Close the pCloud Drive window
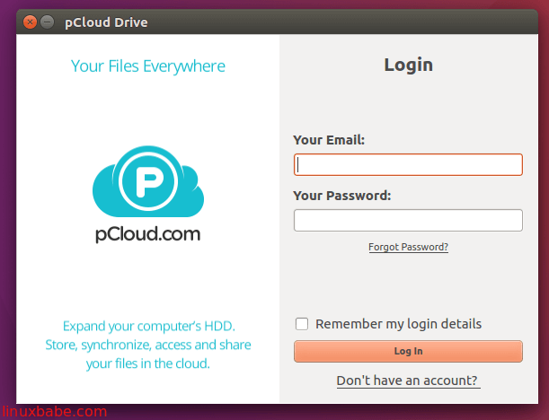Image resolution: width=549 pixels, height=420 pixels. click(29, 22)
